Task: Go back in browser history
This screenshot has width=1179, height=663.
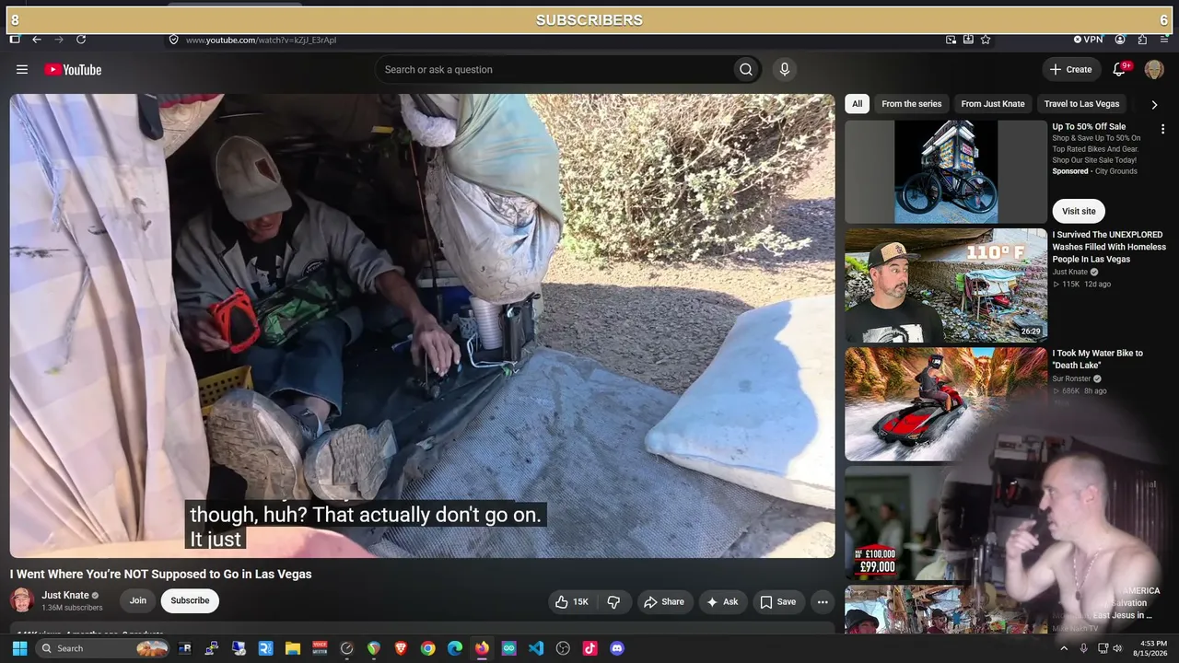Action: 37,40
